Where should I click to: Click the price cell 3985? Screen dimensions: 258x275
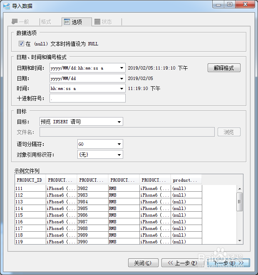pyautogui.click(x=93, y=208)
